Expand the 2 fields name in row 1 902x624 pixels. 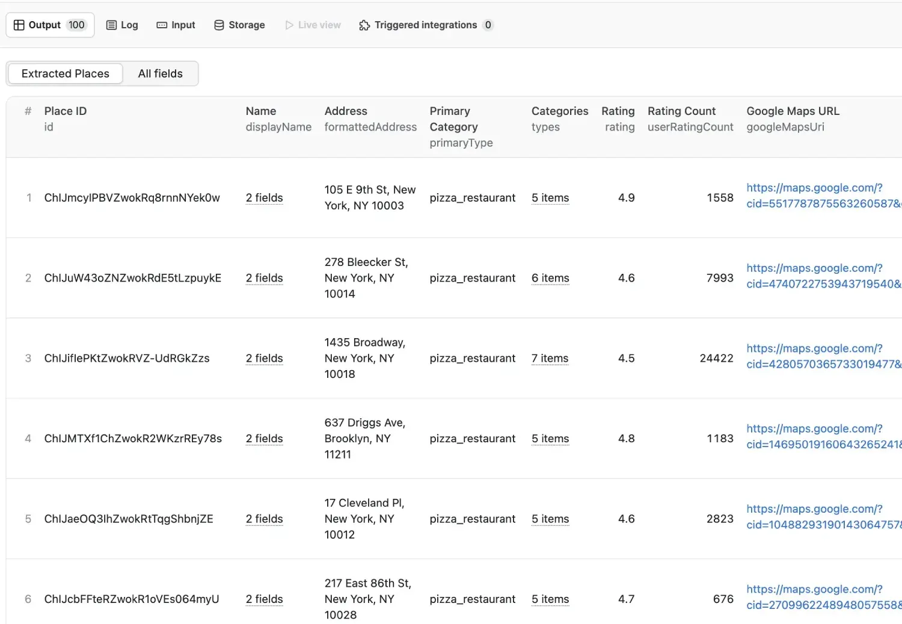click(x=264, y=197)
